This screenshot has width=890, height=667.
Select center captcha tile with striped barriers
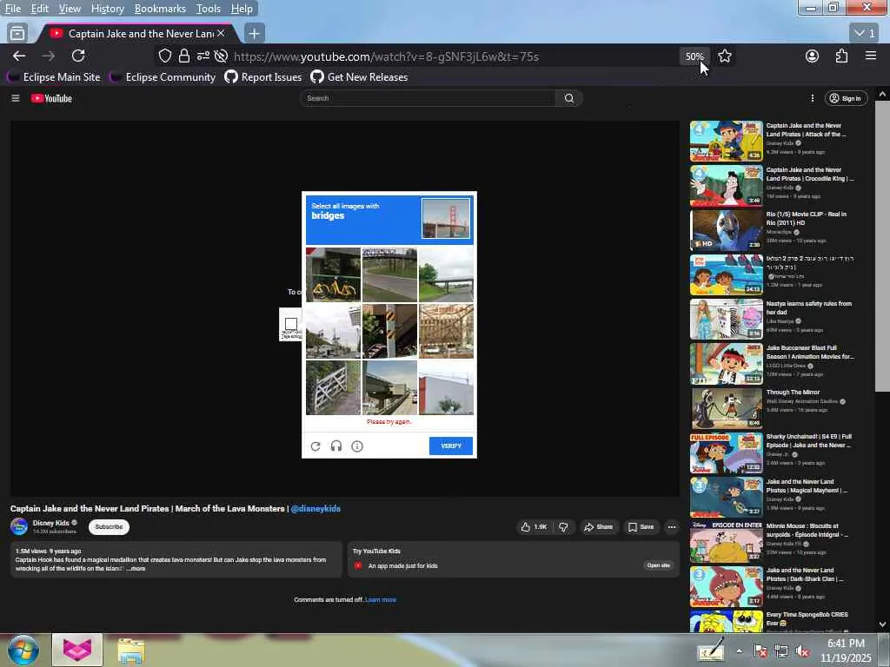click(x=389, y=331)
